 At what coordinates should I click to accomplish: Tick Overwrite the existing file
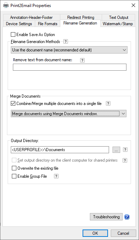(x=14, y=168)
